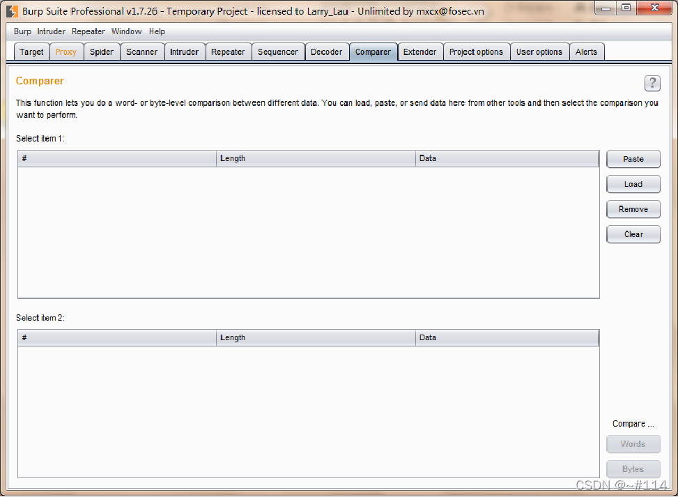Click the Load button
This screenshot has width=678, height=497.
[x=633, y=184]
